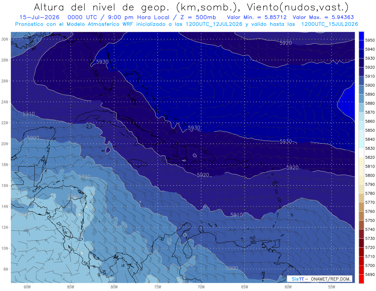Click the color bar label '5850'
Screen dimensions: 376x291
pyautogui.click(x=370, y=130)
